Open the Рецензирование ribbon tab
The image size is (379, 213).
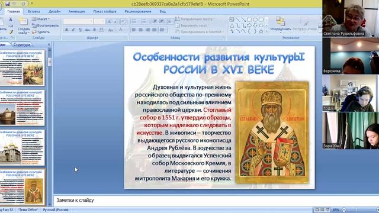(x=138, y=11)
